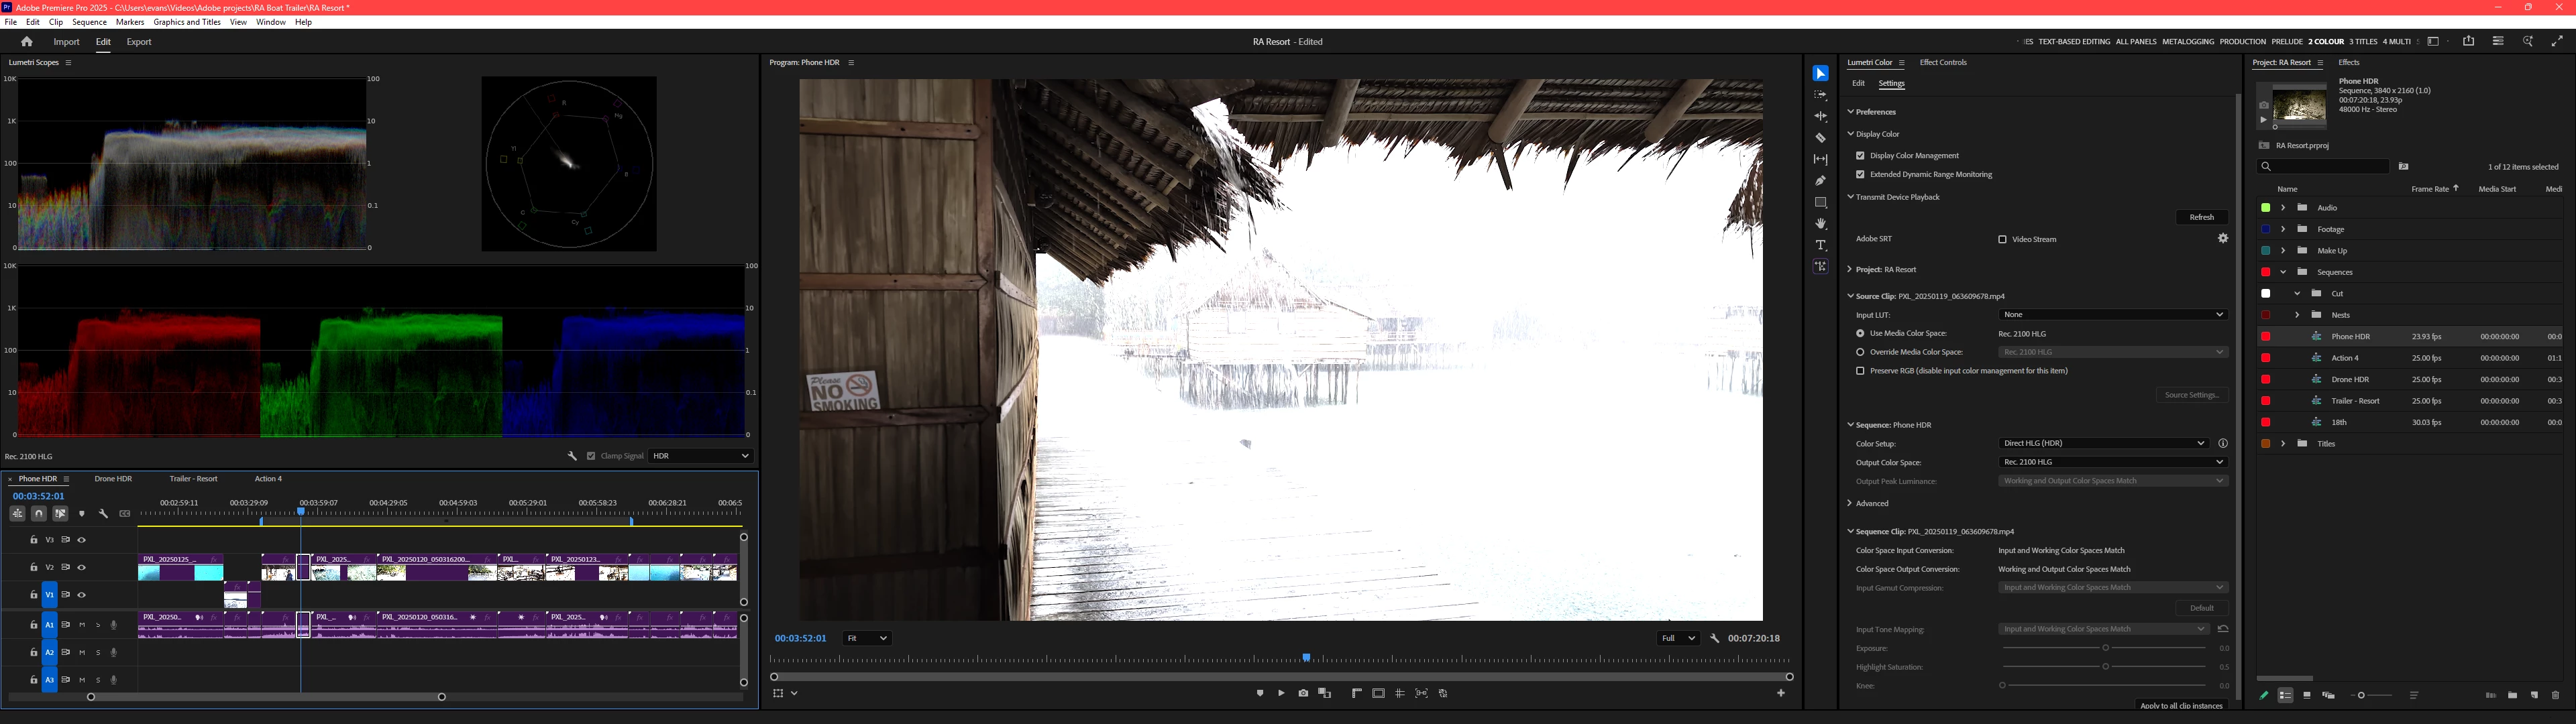This screenshot has height=724, width=2576.
Task: Toggle timeline Snap magnet icon
Action: [39, 513]
